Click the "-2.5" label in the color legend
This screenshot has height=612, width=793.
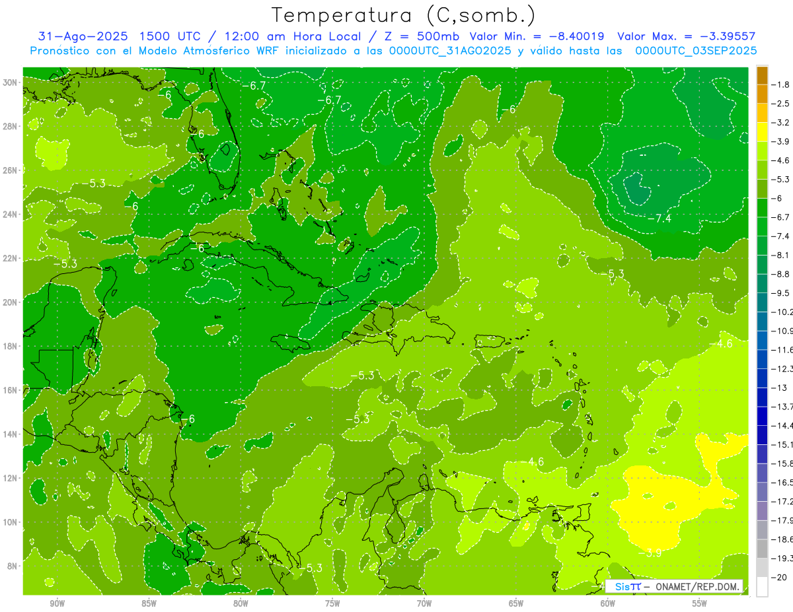[x=781, y=104]
